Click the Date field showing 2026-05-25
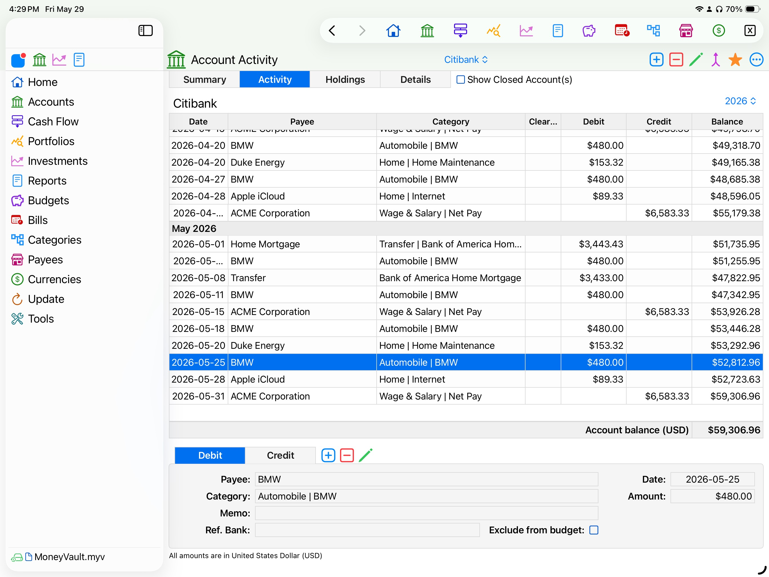 pos(712,479)
